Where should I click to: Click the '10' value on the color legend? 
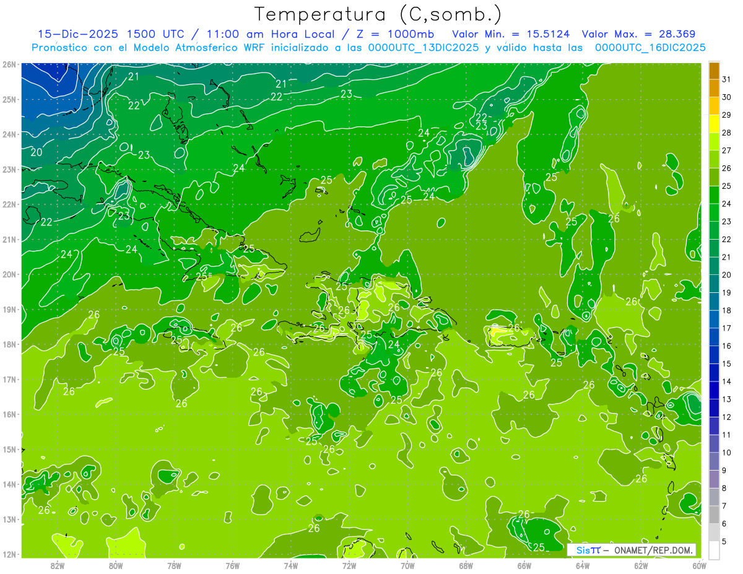pyautogui.click(x=727, y=453)
